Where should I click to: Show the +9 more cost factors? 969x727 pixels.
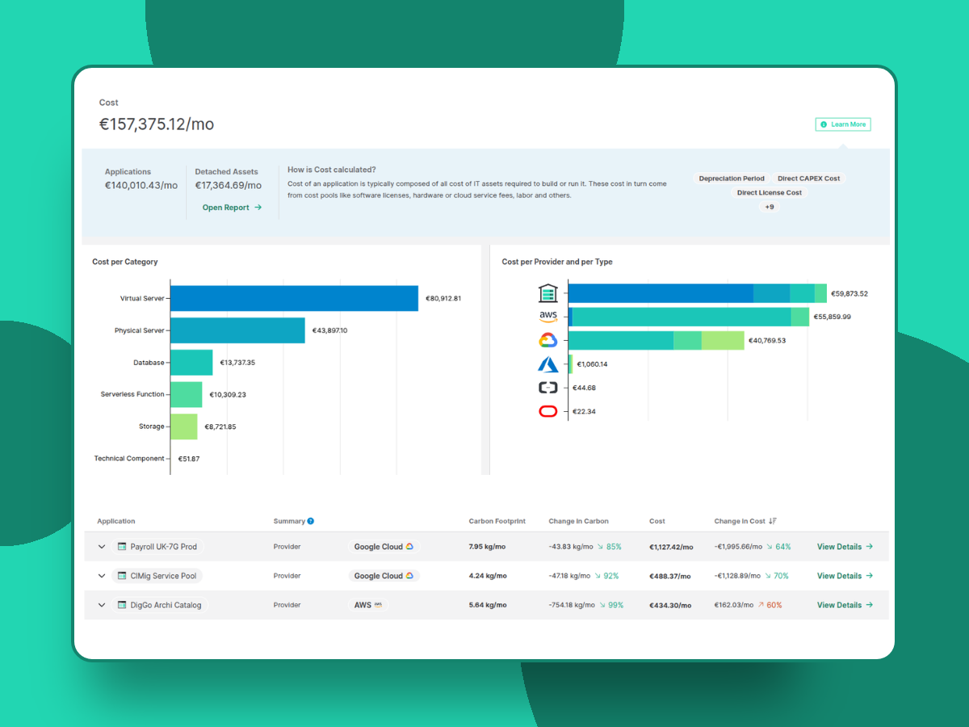(770, 207)
